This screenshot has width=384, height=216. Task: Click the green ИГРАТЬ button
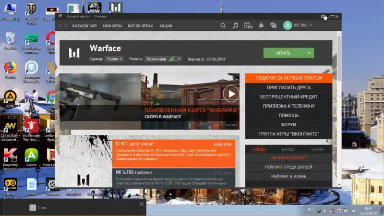tap(284, 53)
